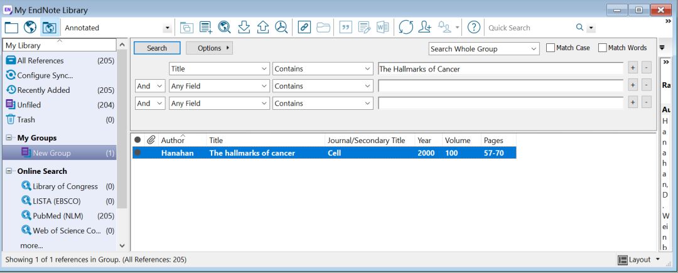678x273 pixels.
Task: Click the Sync Library icon
Action: [x=406, y=28]
